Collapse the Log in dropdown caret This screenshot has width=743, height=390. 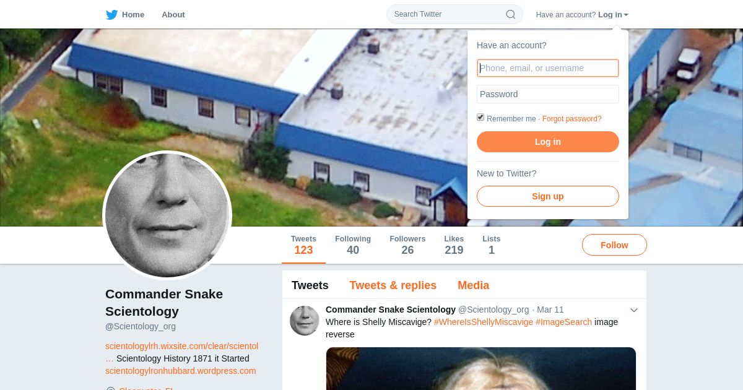point(626,15)
